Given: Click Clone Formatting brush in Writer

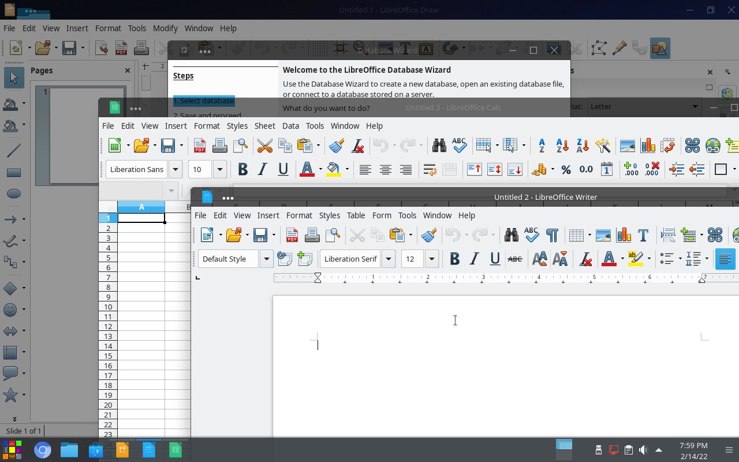Looking at the screenshot, I should pos(428,235).
